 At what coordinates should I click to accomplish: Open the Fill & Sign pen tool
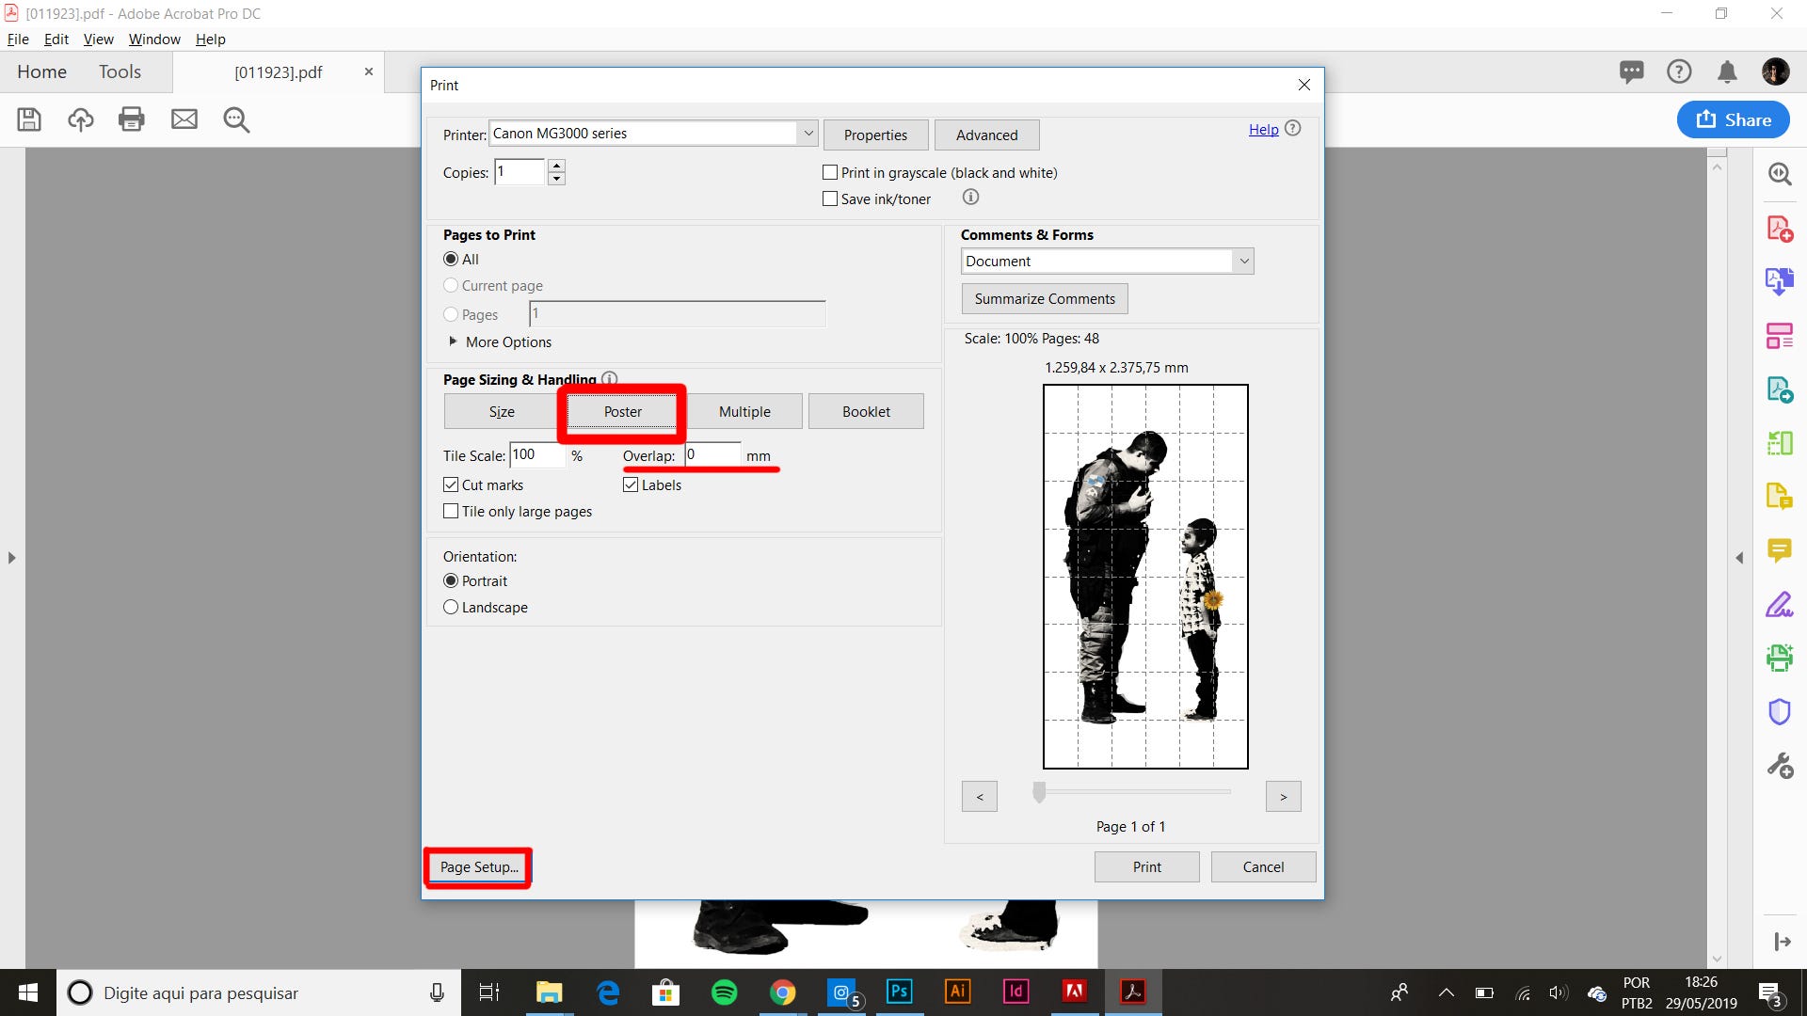click(x=1779, y=605)
